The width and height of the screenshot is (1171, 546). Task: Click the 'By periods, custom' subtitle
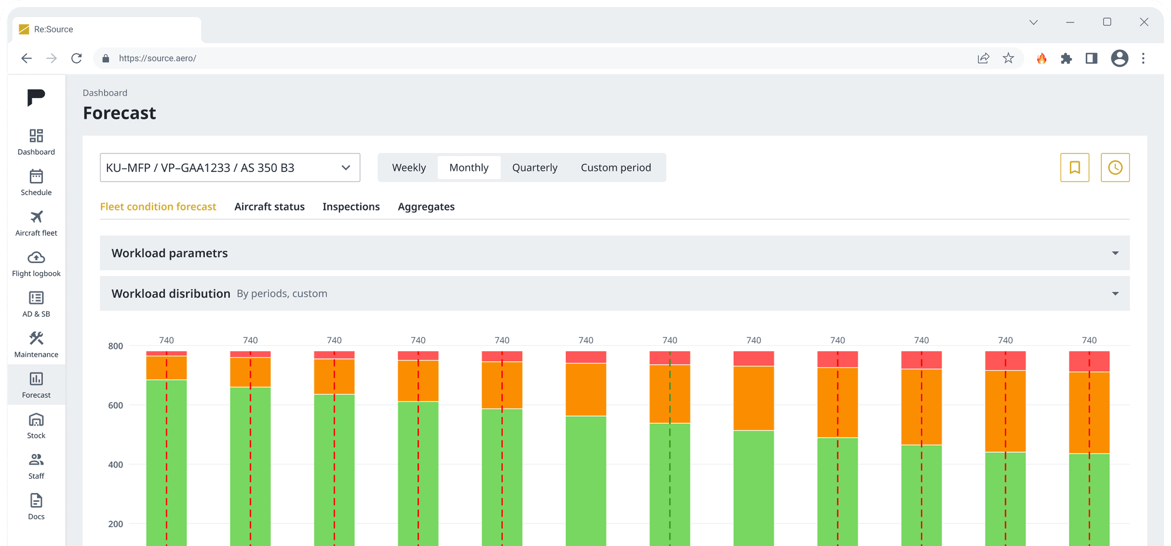tap(282, 294)
